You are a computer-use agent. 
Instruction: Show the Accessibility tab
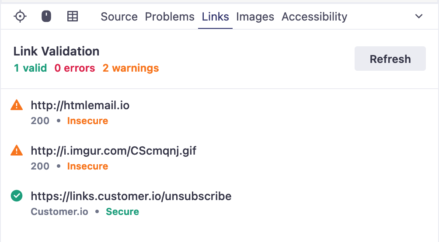(x=314, y=17)
